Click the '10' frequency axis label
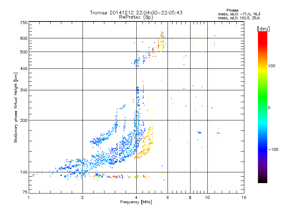Viewport: 287px width, 215px height. [x=207, y=198]
